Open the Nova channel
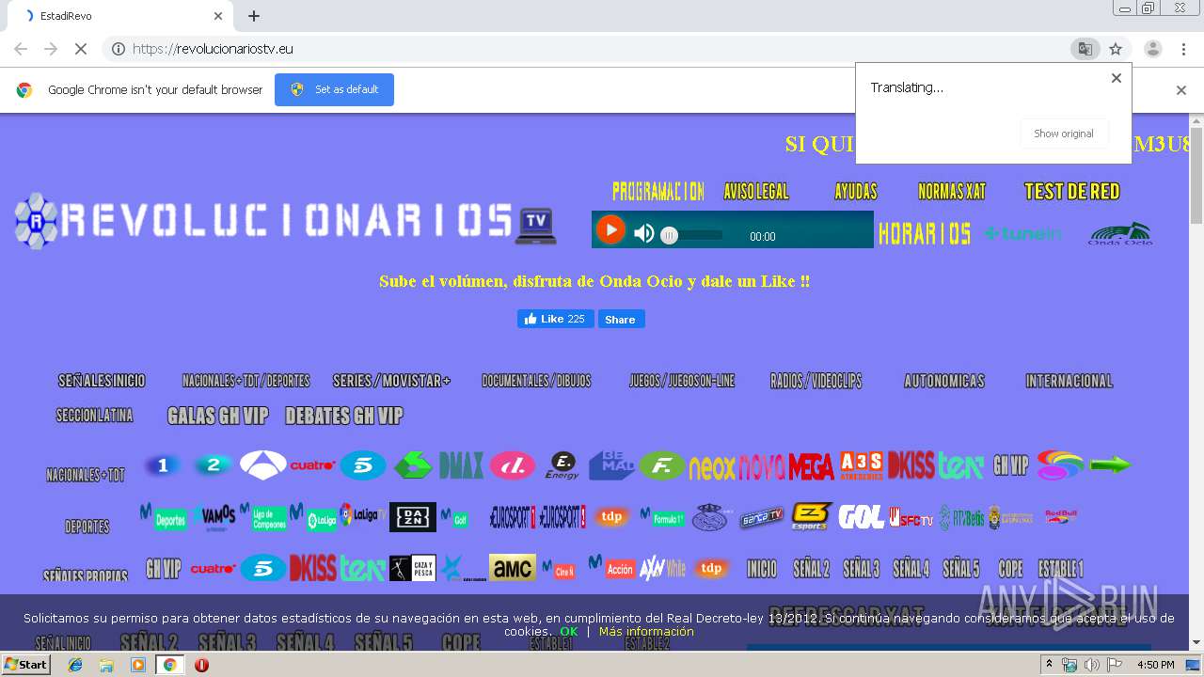Image resolution: width=1204 pixels, height=677 pixels. [x=762, y=466]
